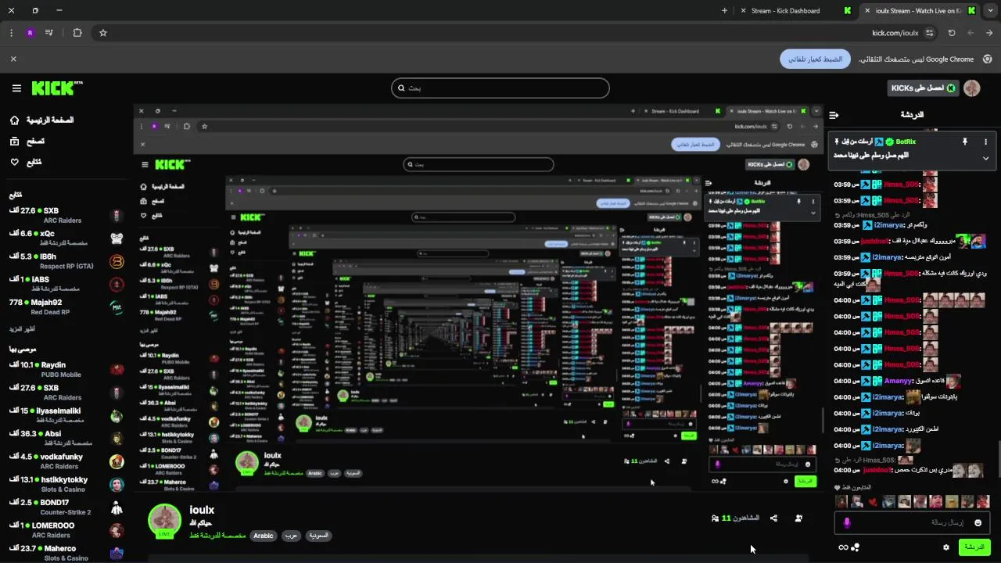Open the BOND17 Counter-Strike 2 channel
The width and height of the screenshot is (1001, 563).
click(66, 507)
